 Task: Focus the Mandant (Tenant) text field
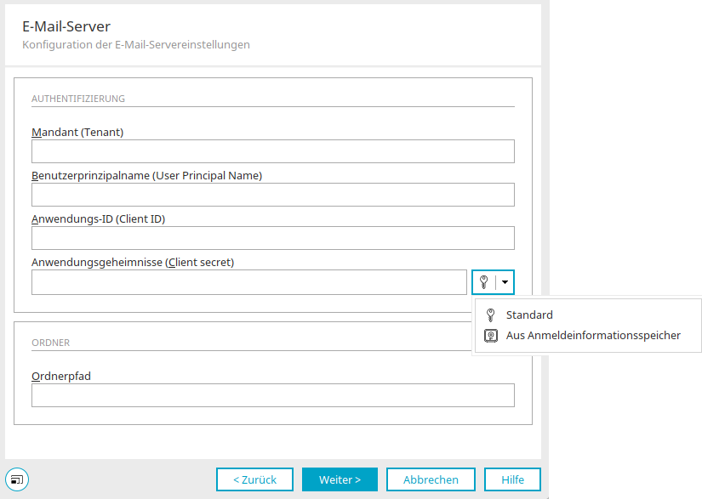click(272, 151)
